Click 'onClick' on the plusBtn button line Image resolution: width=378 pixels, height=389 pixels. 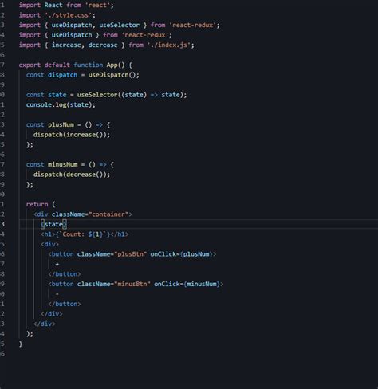[x=163, y=254]
